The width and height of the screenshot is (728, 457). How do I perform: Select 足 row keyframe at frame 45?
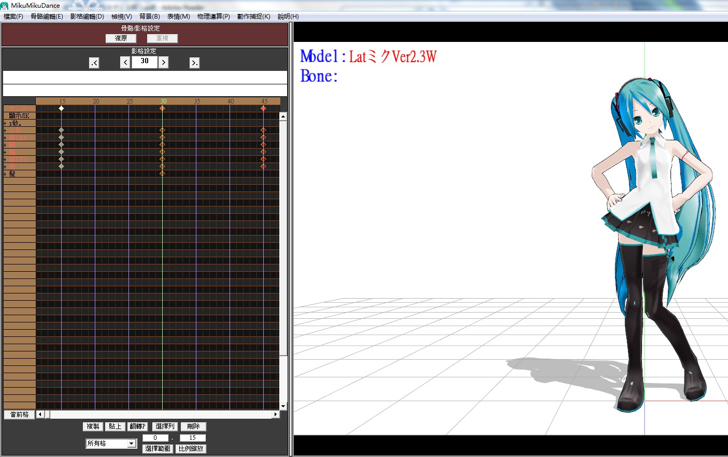pos(263,166)
